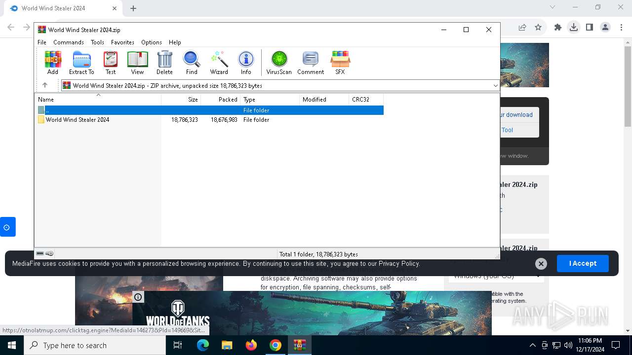632x355 pixels.
Task: Toggle Chrome side panel icon
Action: [590, 28]
